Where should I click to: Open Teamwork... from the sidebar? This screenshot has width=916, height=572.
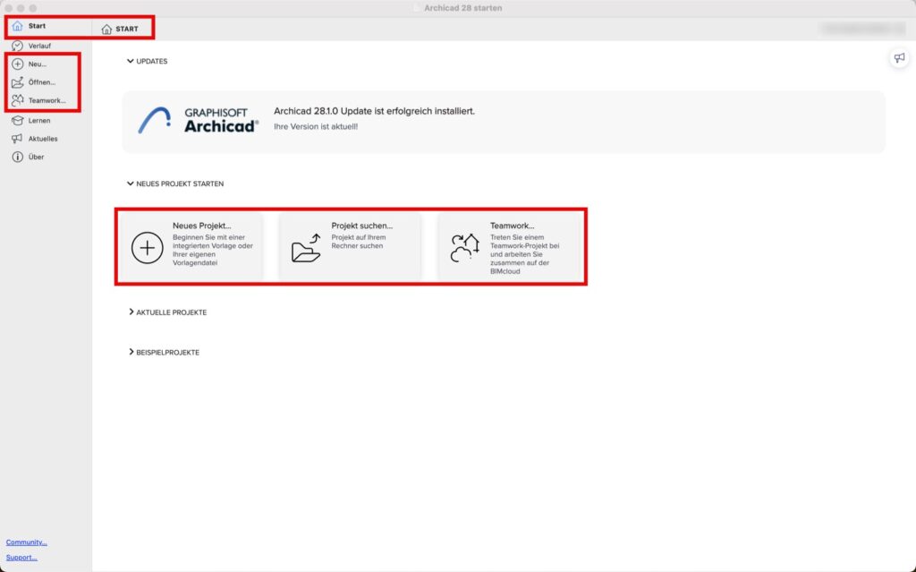47,100
